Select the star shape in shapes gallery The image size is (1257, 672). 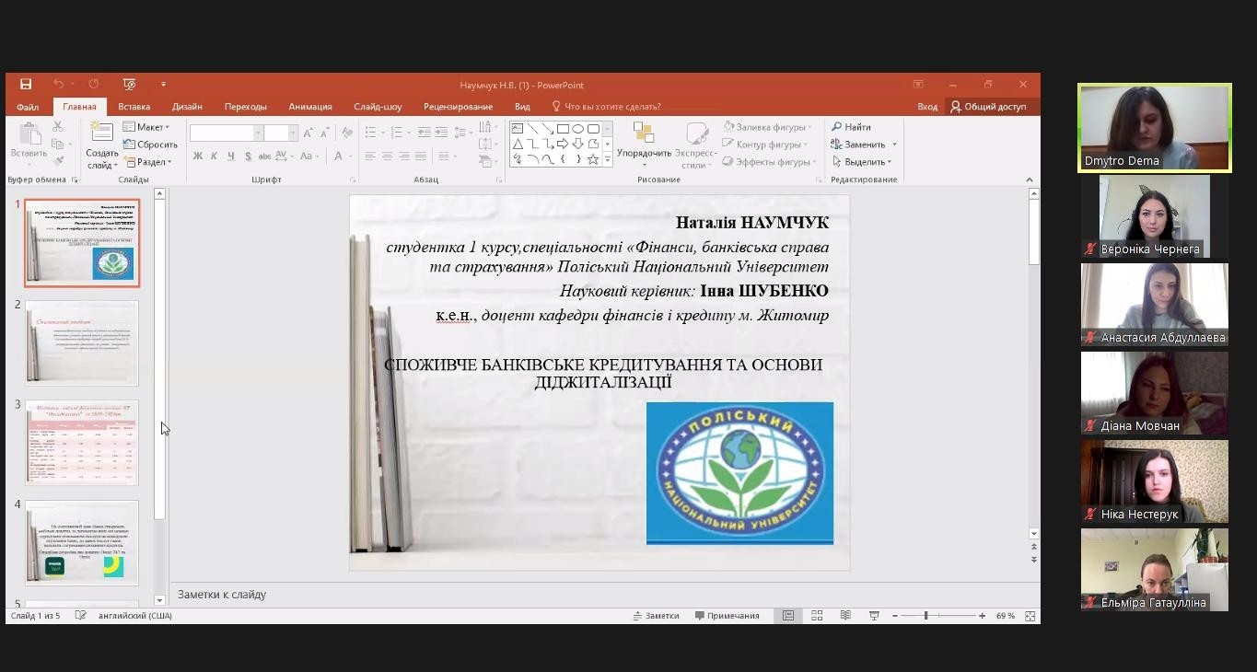(593, 159)
